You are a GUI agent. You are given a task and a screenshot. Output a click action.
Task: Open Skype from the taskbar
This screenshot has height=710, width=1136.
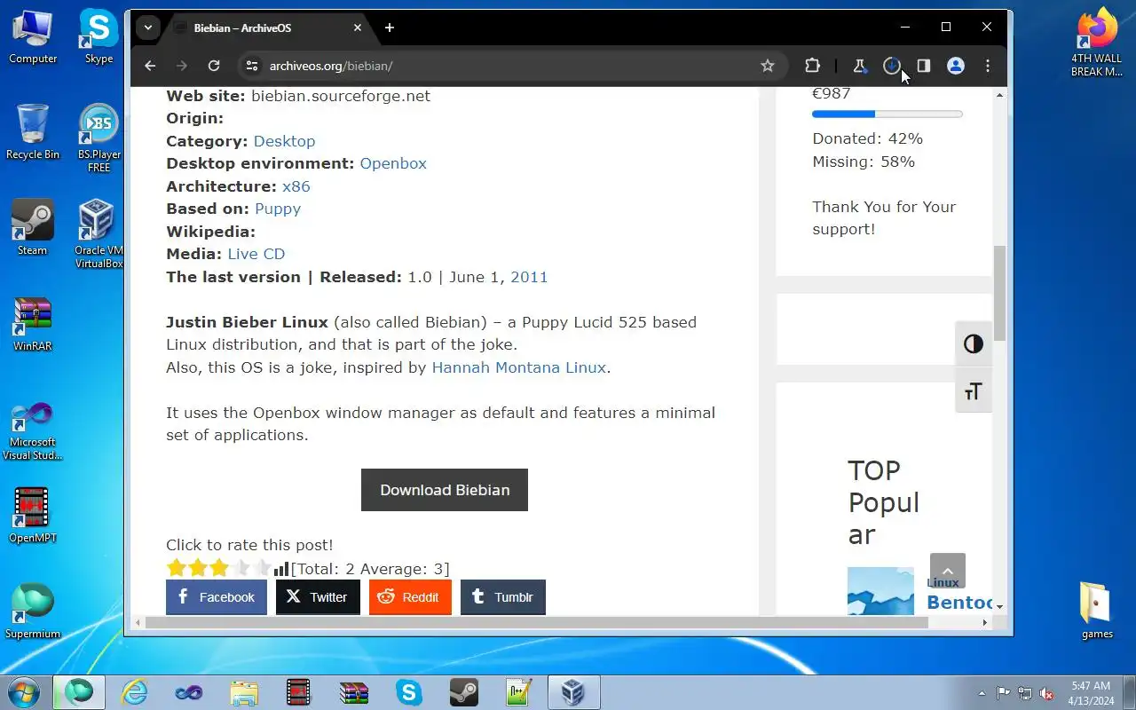pos(408,692)
